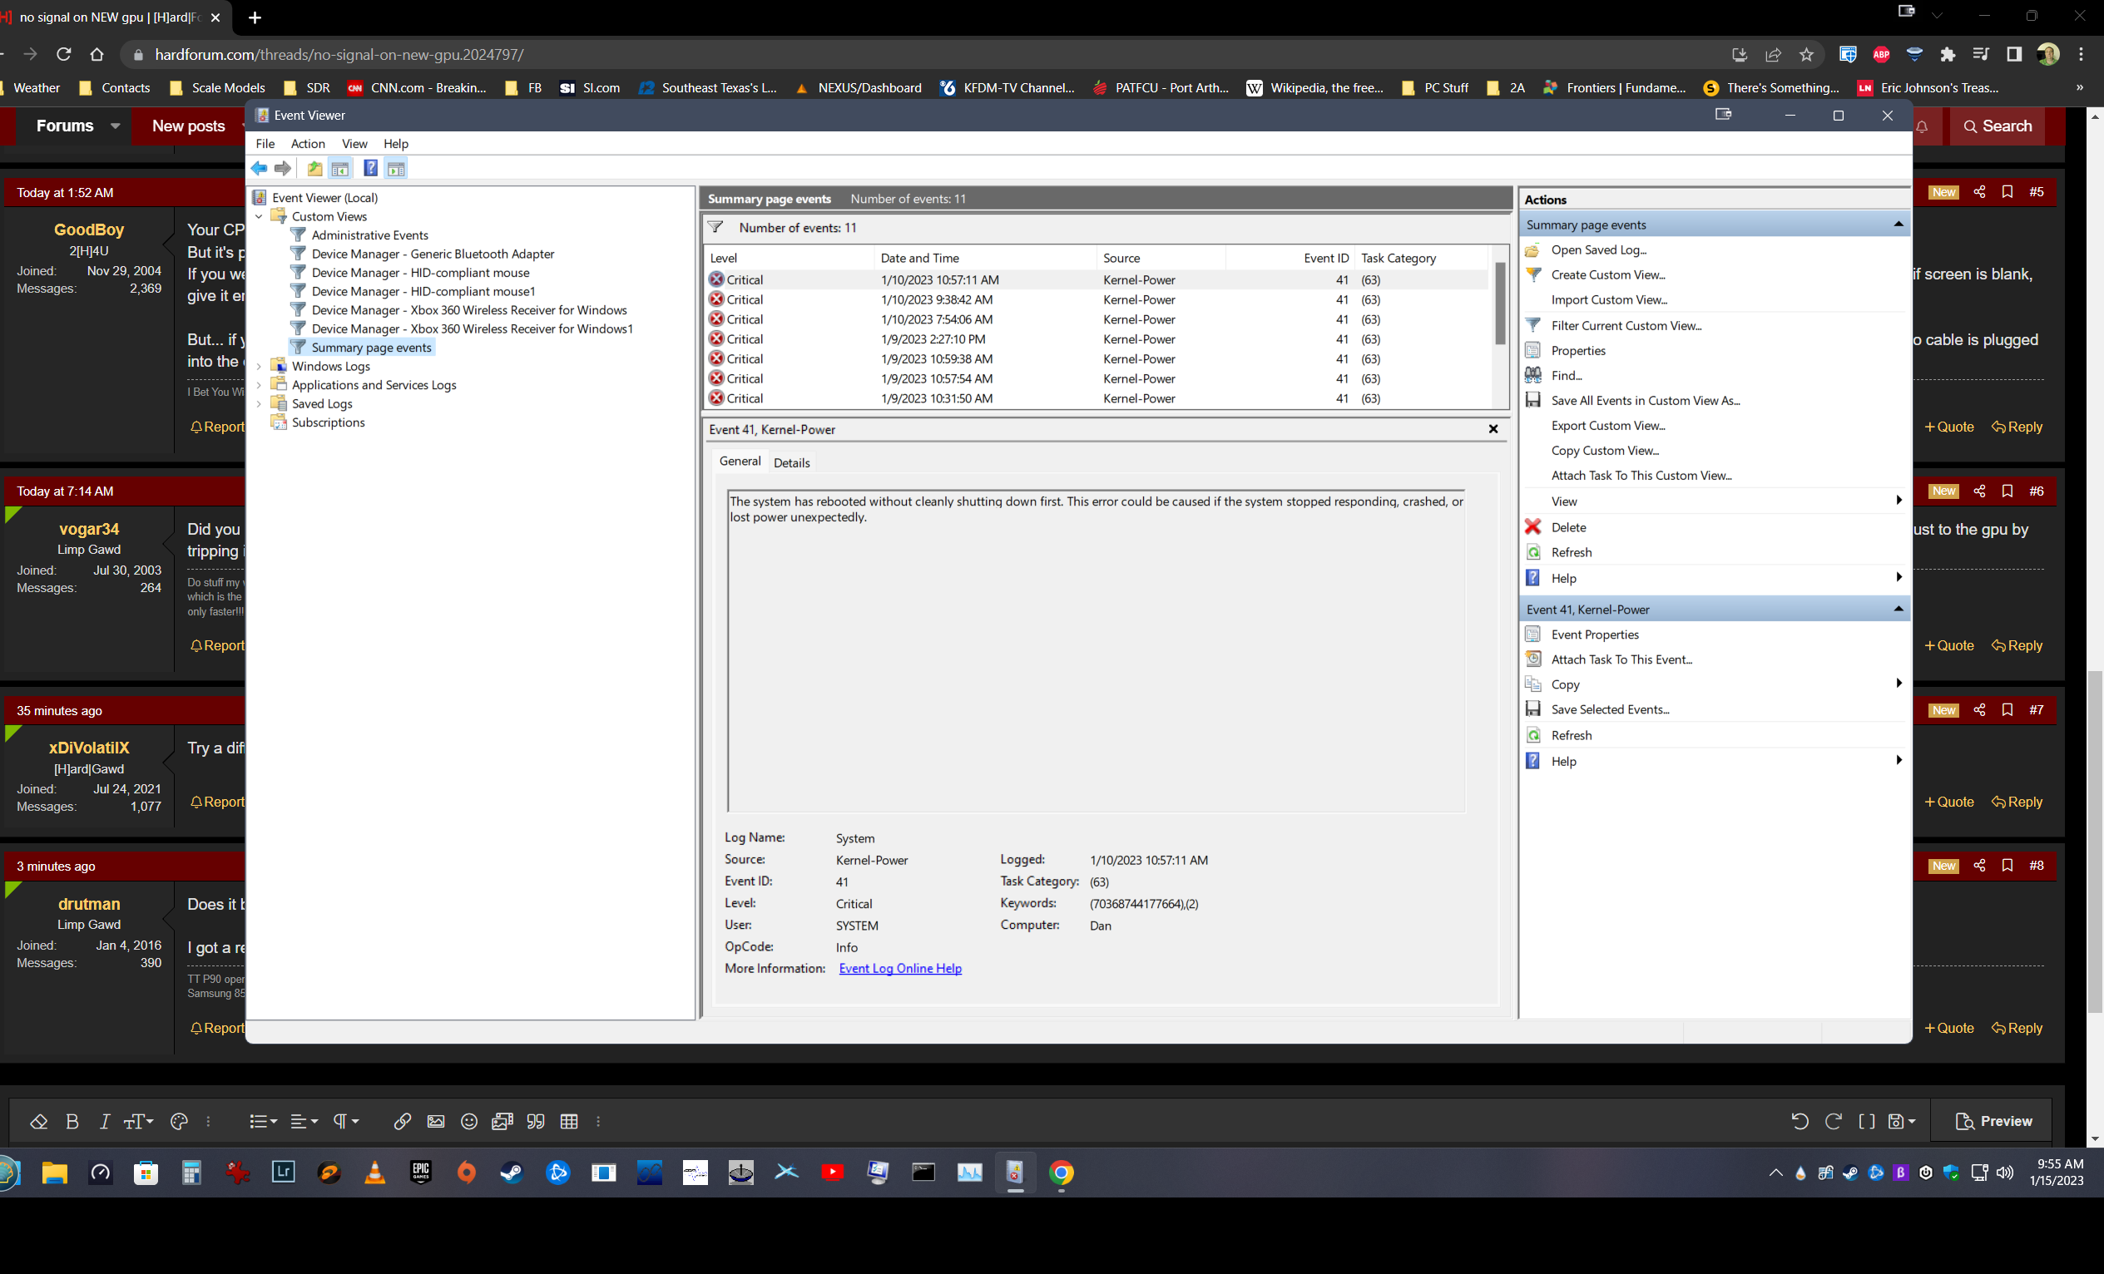Toggle the Show/Hide Console Tree toolbar icon

click(x=339, y=169)
